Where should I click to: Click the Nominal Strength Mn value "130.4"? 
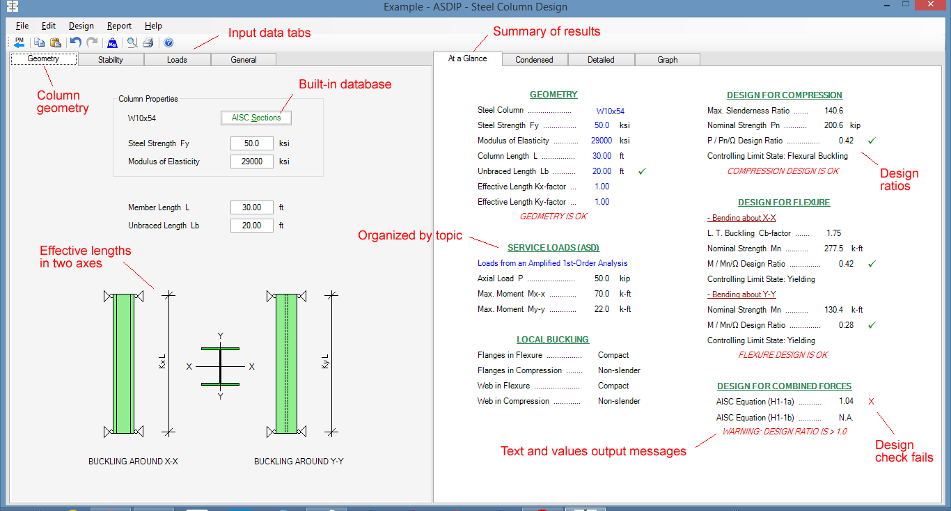[x=833, y=310]
